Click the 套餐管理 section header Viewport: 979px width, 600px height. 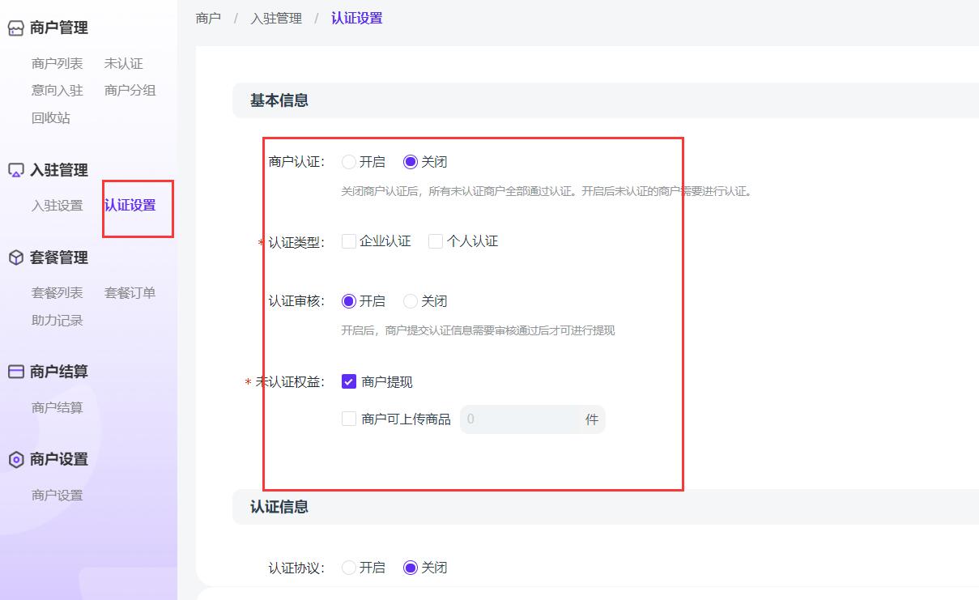(59, 258)
